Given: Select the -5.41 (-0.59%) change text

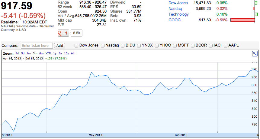Looking at the screenshot, I should point(23,16).
